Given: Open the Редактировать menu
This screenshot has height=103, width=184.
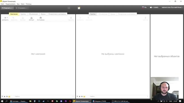Looking at the screenshot, I should (10, 4).
